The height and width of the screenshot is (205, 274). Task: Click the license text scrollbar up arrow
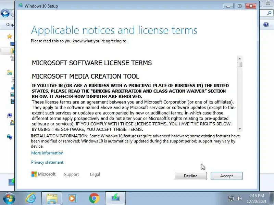[239, 58]
